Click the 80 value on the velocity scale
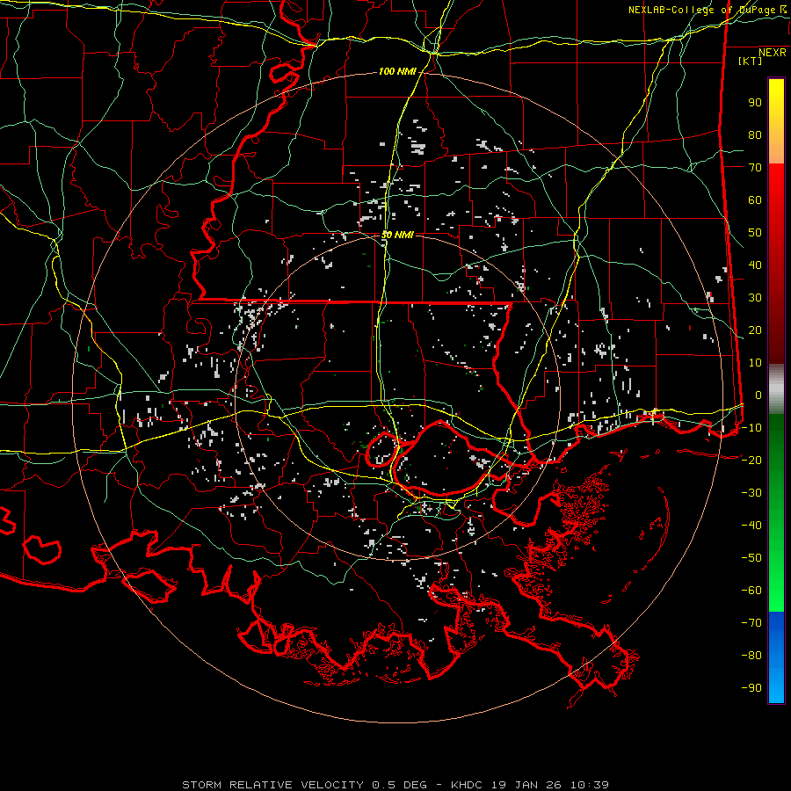The height and width of the screenshot is (791, 791). click(755, 135)
